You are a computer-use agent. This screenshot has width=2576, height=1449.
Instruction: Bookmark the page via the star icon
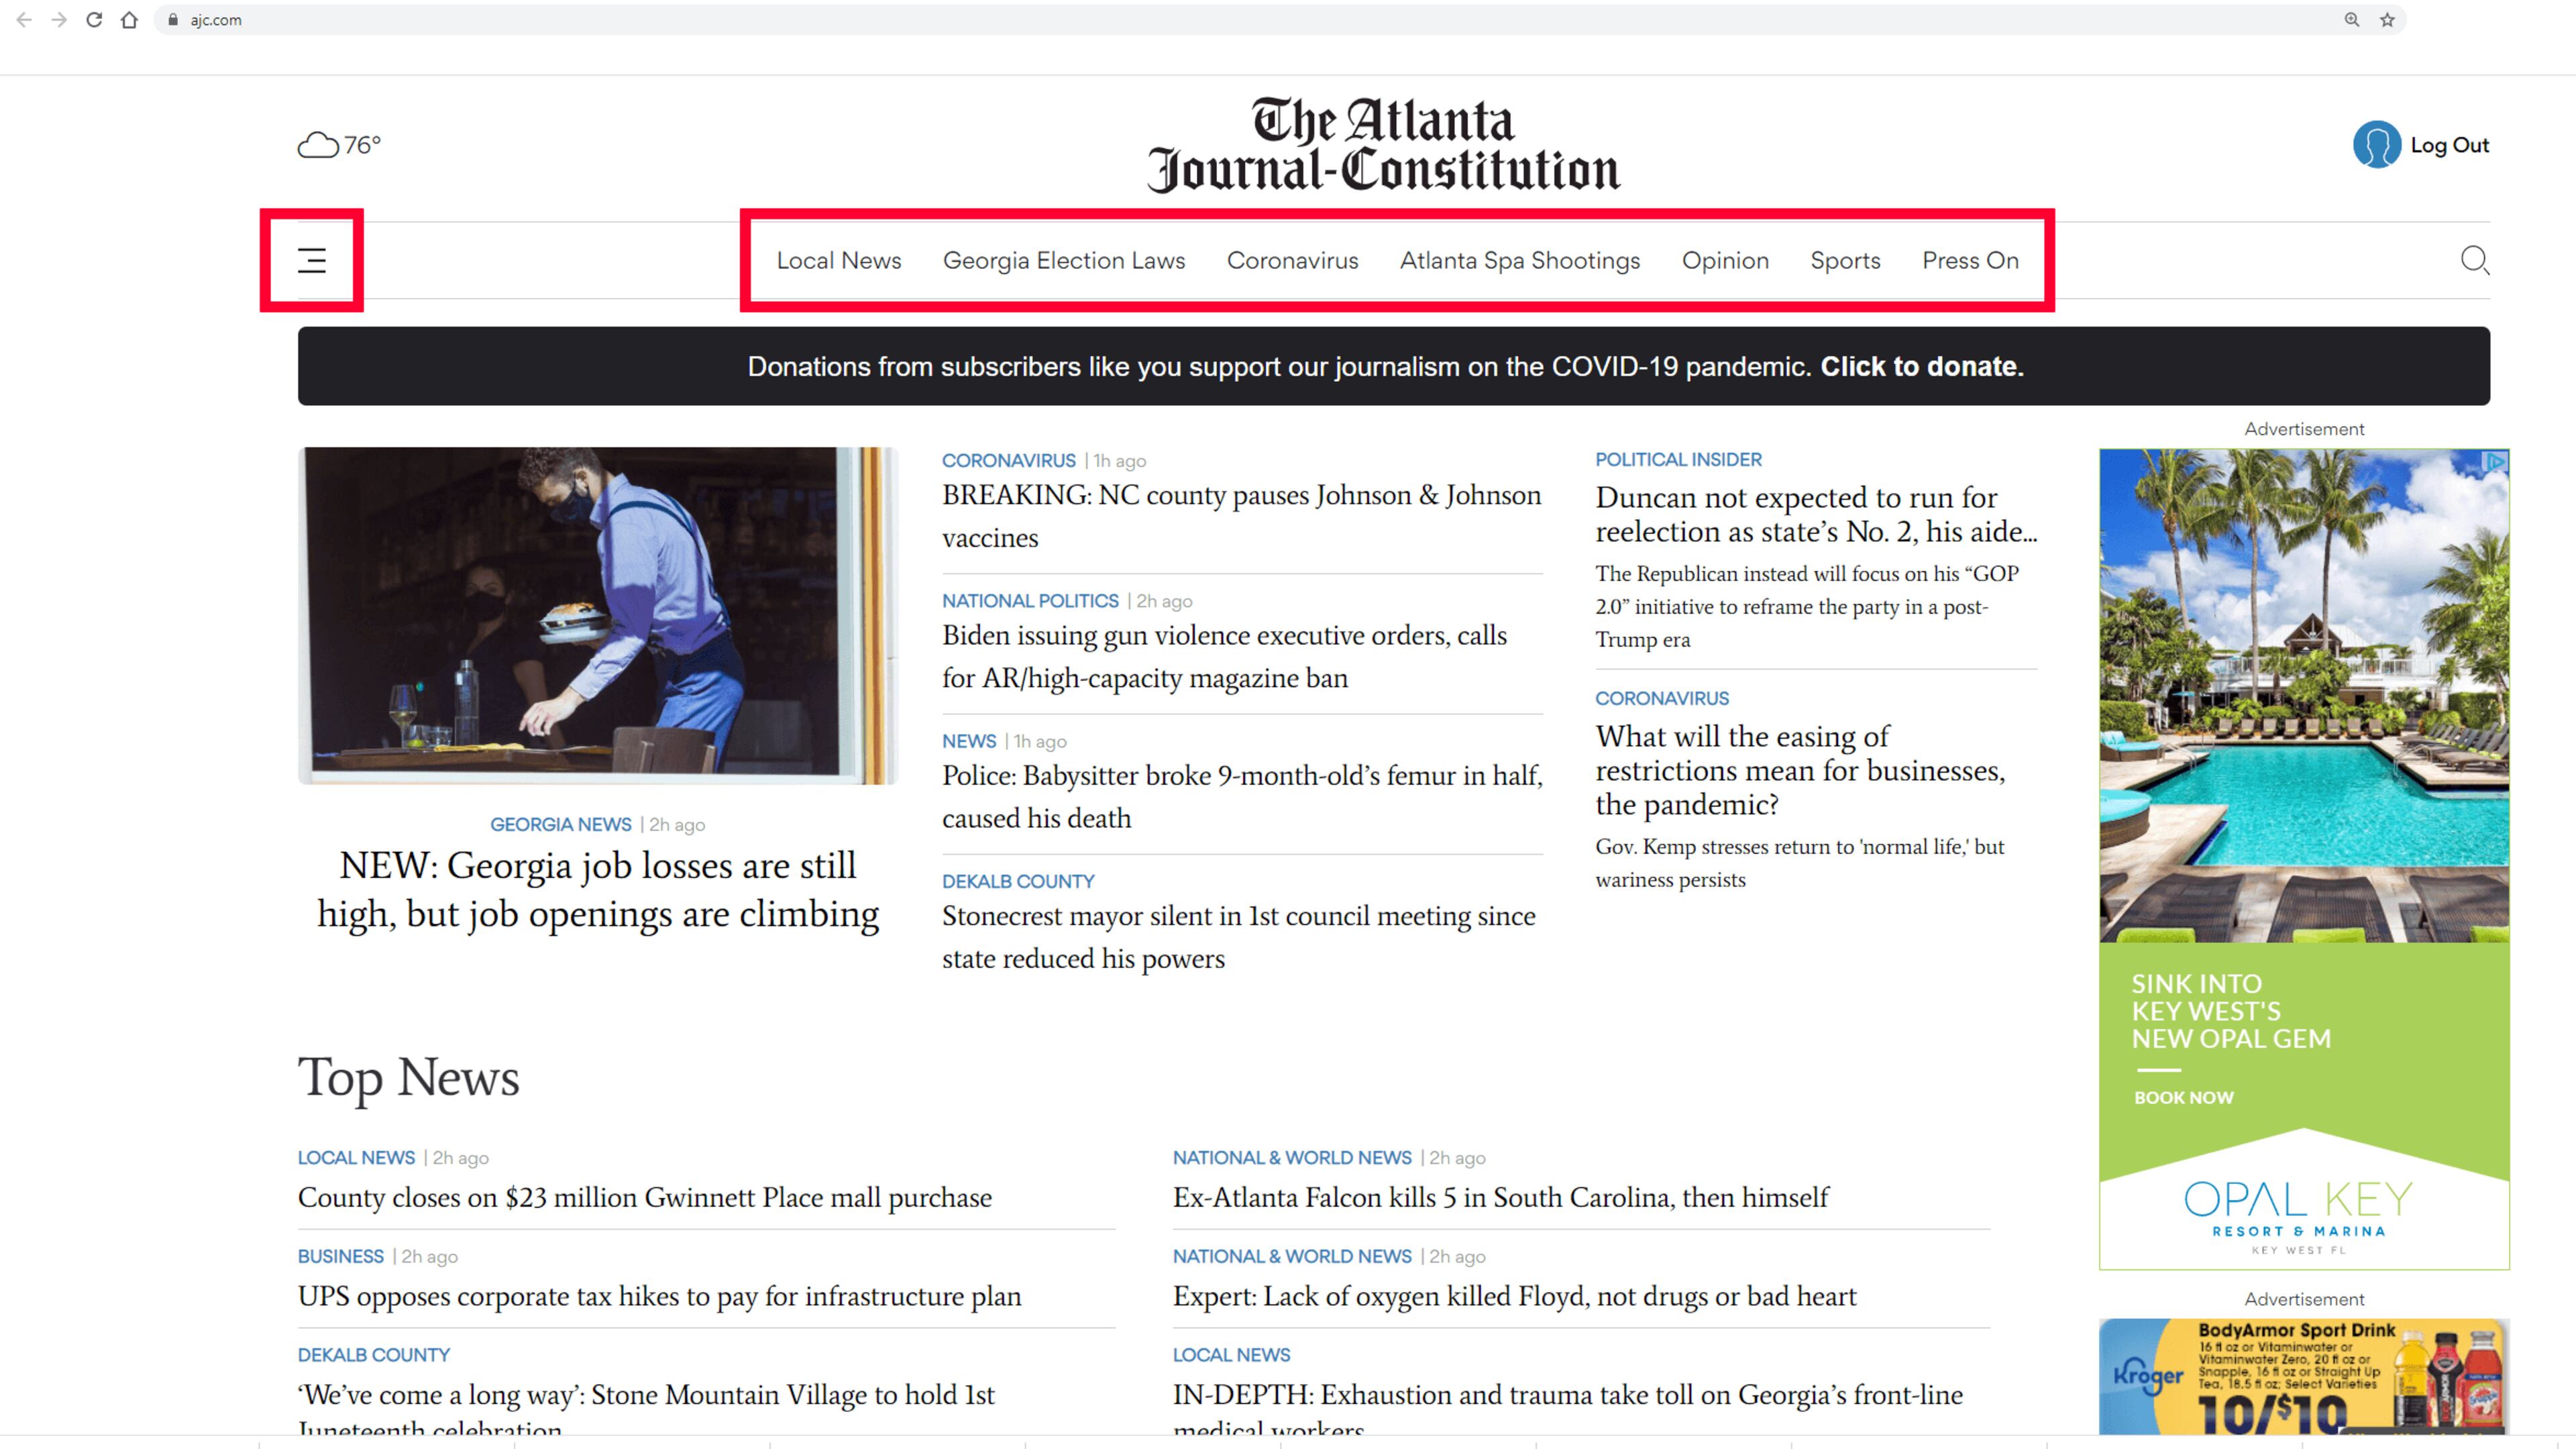pyautogui.click(x=2386, y=19)
